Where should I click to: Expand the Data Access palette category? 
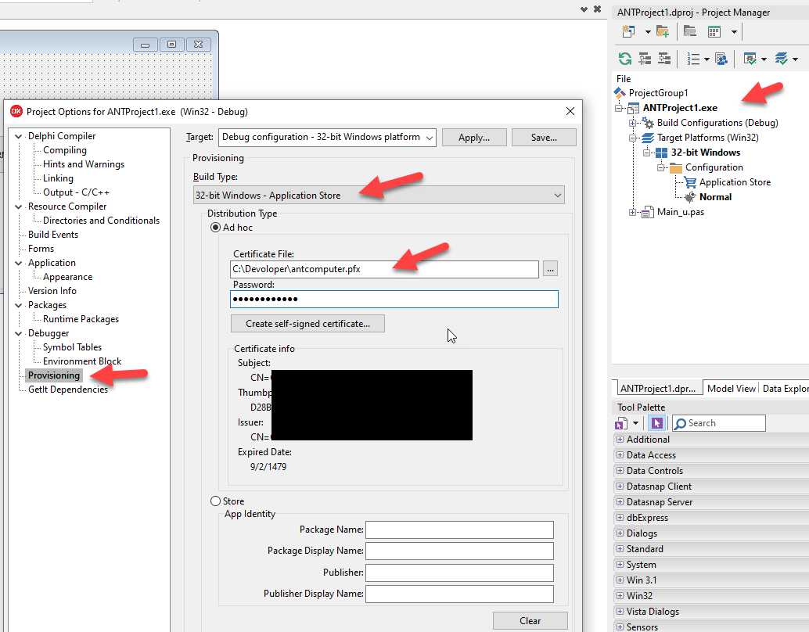[x=620, y=455]
